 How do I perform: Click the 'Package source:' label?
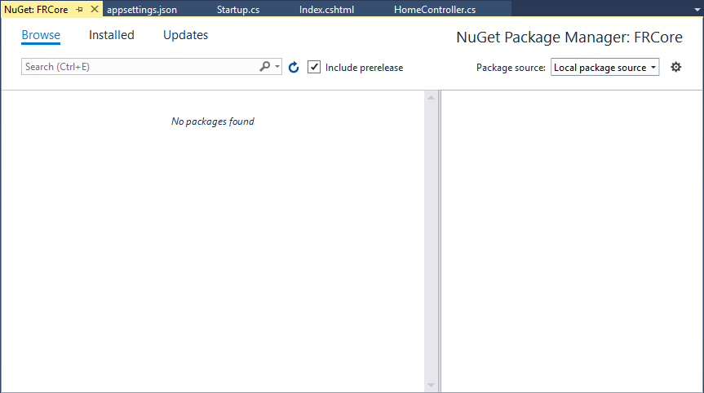(x=511, y=68)
